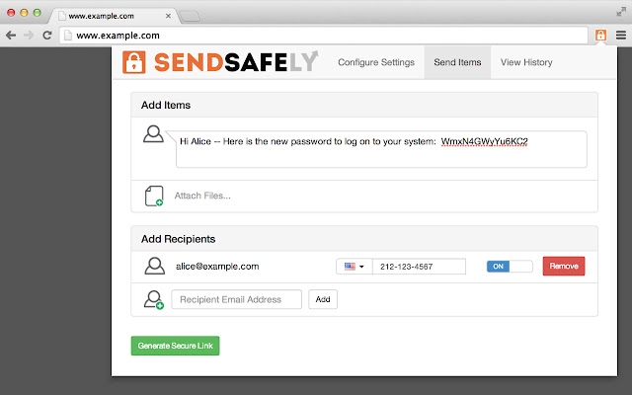Switch to the View History tab
632x395 pixels.
tap(526, 62)
